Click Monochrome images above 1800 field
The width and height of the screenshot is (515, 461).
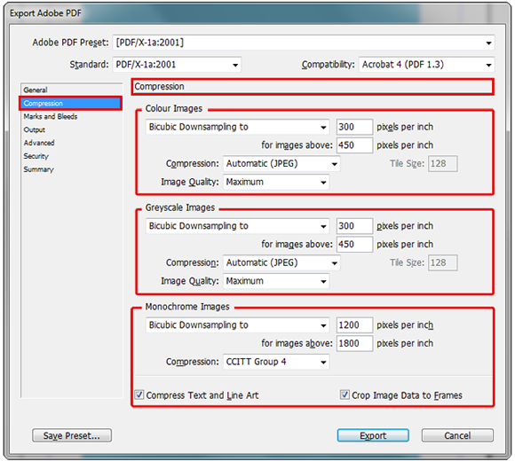point(354,343)
